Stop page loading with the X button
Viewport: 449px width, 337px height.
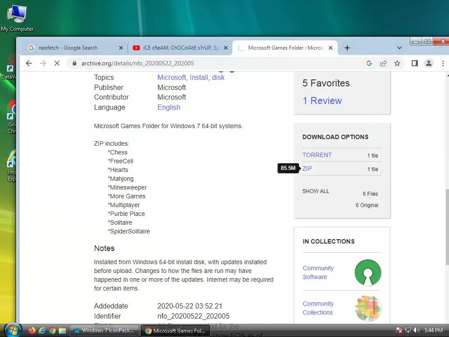pos(57,63)
